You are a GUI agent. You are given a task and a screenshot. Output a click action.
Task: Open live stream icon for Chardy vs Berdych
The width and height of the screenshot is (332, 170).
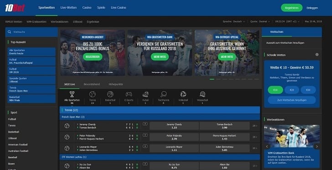coord(145,124)
